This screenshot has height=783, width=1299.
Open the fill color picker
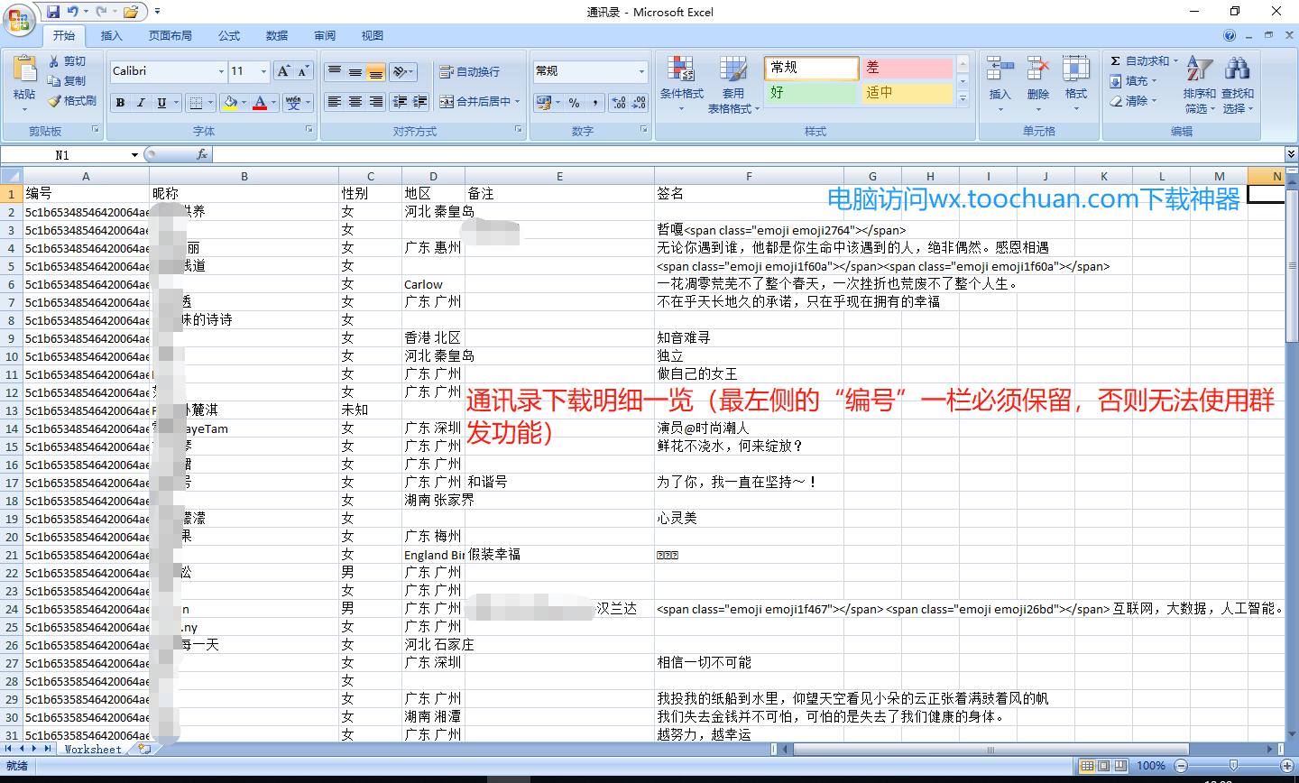tap(231, 103)
